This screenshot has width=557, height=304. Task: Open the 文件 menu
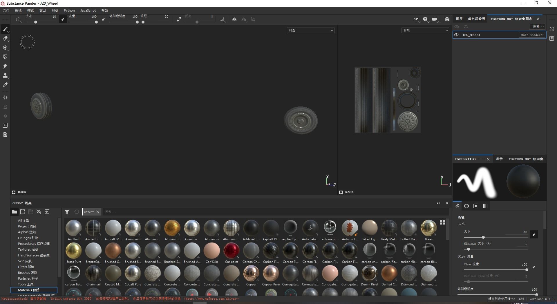6,10
